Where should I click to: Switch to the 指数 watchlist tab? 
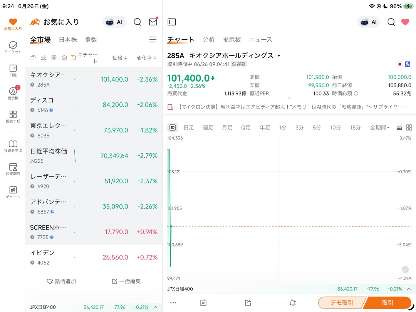tap(91, 40)
